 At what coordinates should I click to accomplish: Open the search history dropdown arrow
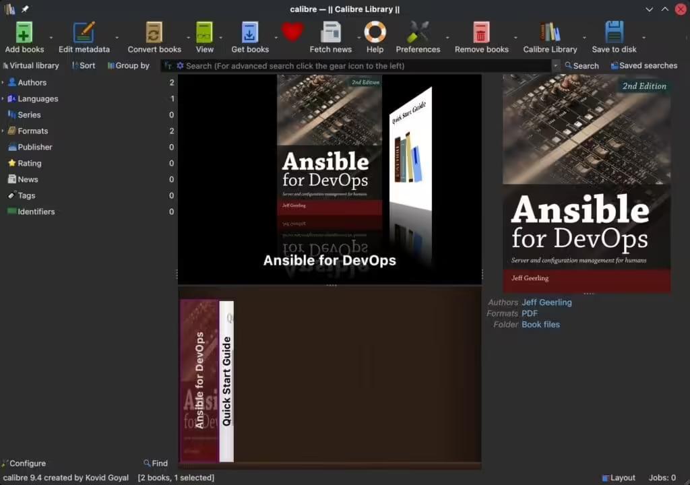(x=557, y=65)
